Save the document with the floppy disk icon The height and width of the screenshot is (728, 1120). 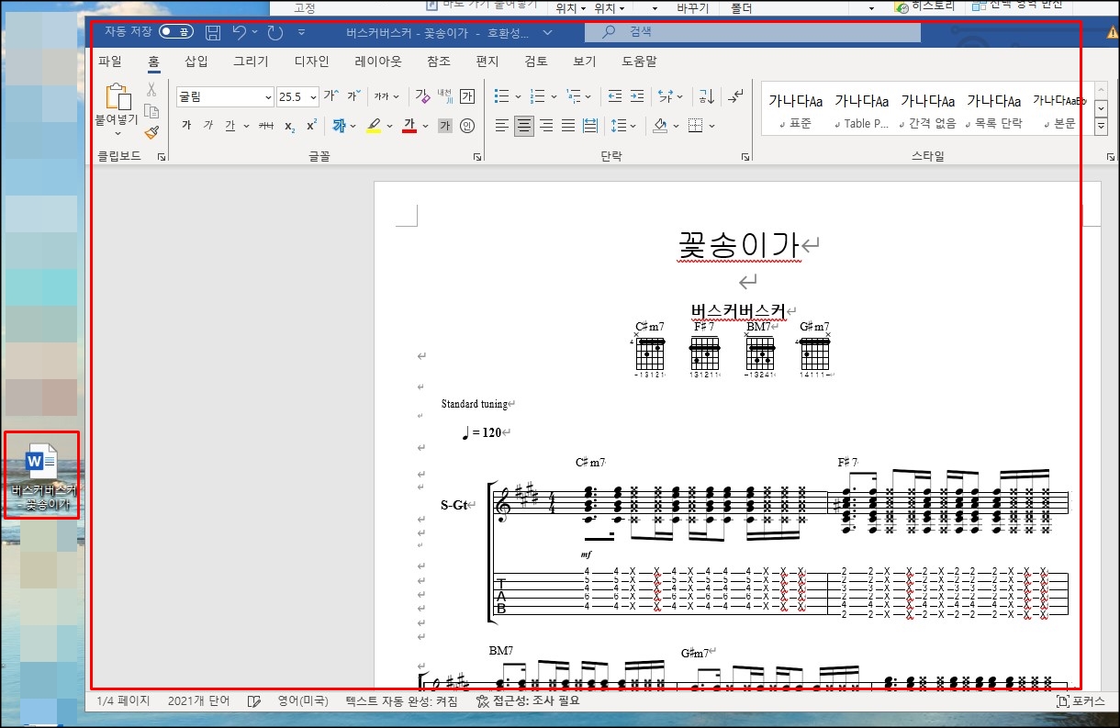[x=213, y=33]
